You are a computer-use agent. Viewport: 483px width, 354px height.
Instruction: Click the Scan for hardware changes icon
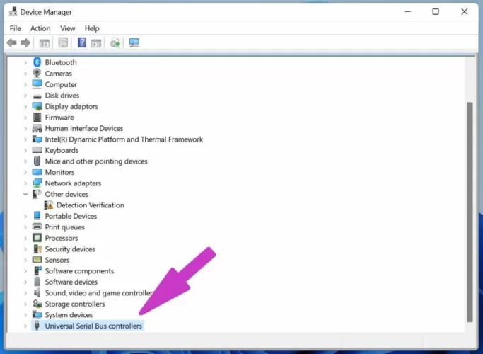(x=134, y=43)
